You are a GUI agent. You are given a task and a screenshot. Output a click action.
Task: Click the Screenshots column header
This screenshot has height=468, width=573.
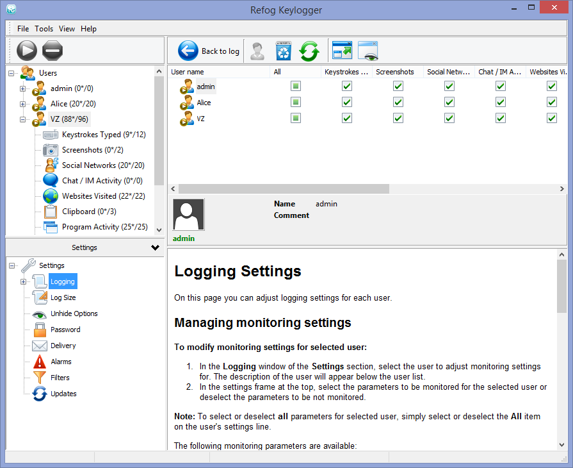(x=398, y=72)
